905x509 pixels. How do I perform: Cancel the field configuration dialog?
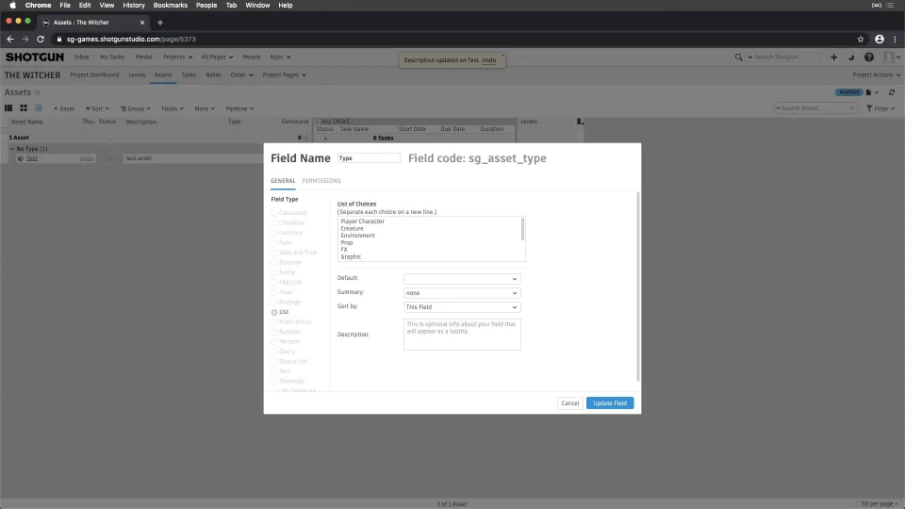click(x=569, y=403)
